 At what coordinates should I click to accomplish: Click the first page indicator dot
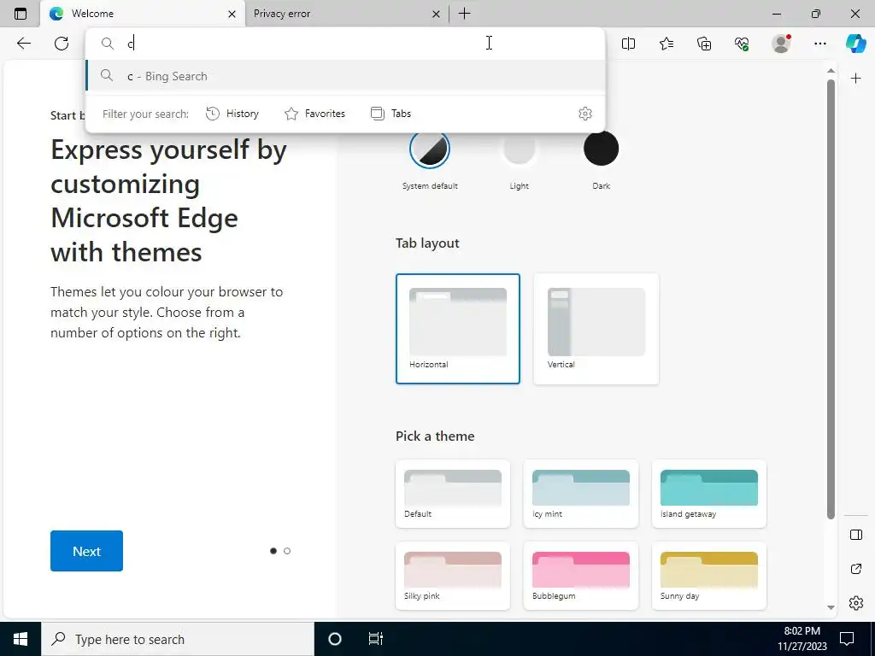point(273,551)
